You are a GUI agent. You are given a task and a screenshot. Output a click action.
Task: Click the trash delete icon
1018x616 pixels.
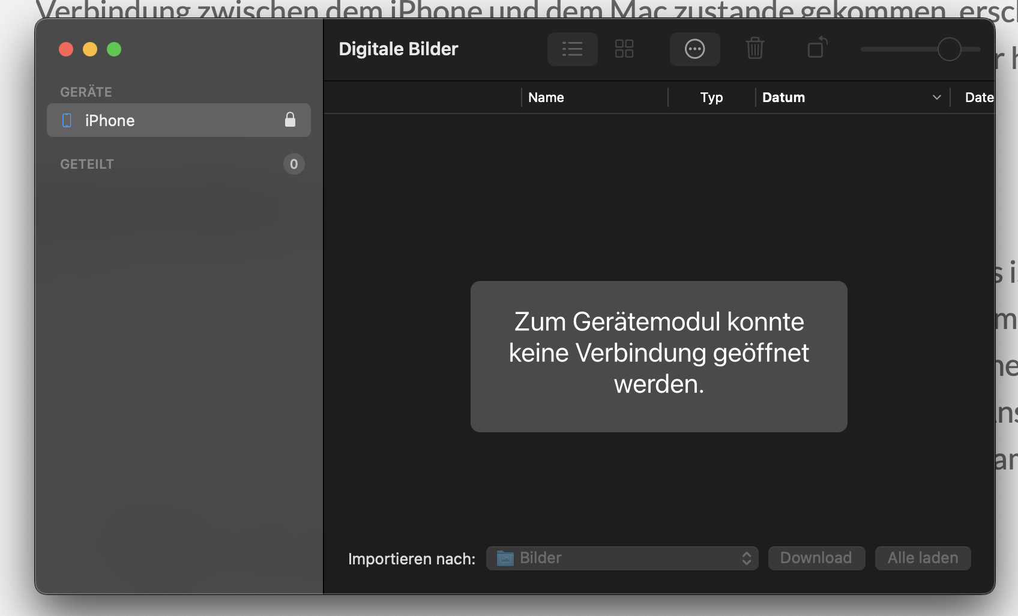[x=754, y=49]
